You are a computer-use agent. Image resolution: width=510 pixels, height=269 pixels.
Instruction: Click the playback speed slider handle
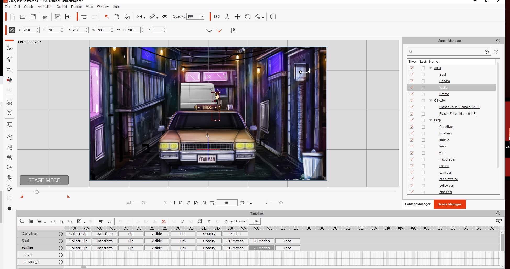(x=143, y=203)
